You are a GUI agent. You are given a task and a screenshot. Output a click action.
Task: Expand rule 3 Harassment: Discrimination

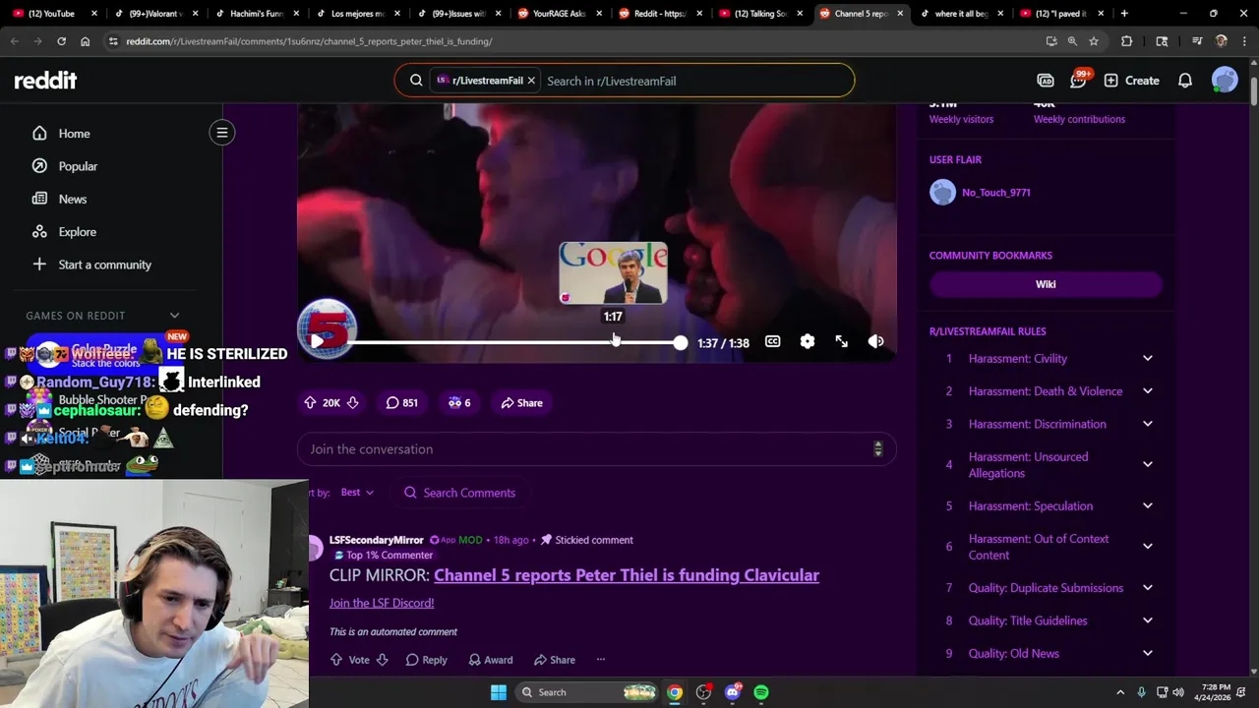click(1147, 424)
